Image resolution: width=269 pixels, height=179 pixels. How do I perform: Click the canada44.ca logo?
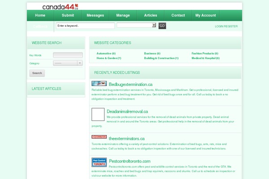(x=60, y=7)
